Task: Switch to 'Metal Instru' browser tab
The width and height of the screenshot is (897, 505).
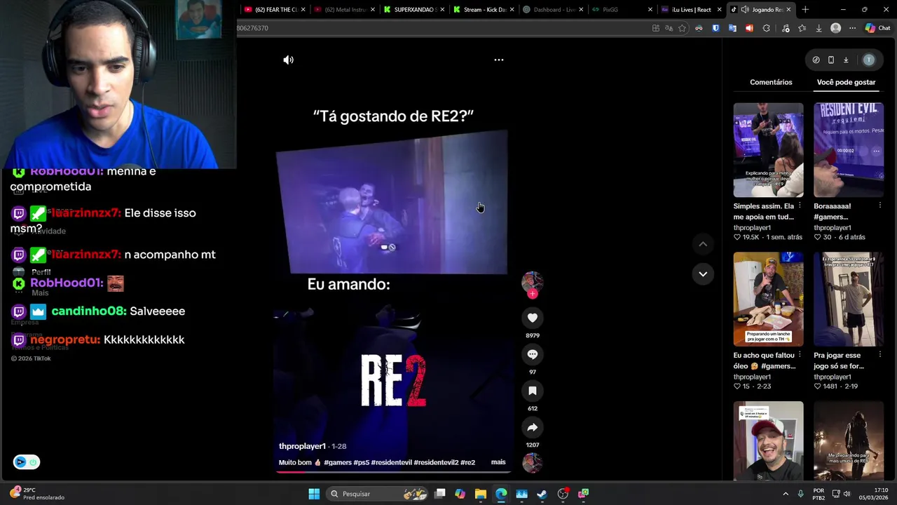Action: [x=343, y=9]
